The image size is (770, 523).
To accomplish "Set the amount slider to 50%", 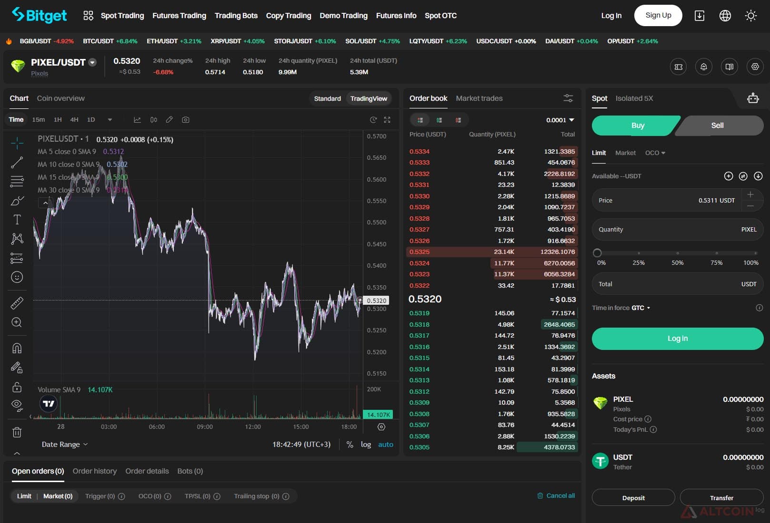I will [x=678, y=253].
